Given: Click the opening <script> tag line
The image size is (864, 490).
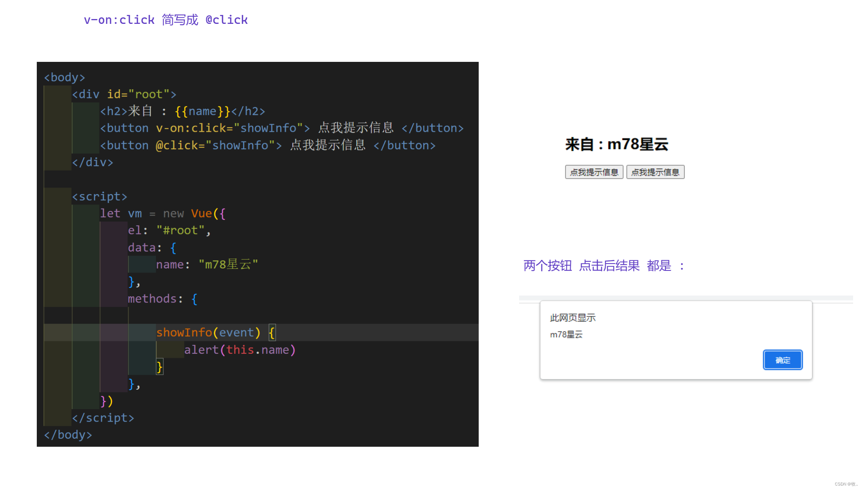Looking at the screenshot, I should pos(99,196).
